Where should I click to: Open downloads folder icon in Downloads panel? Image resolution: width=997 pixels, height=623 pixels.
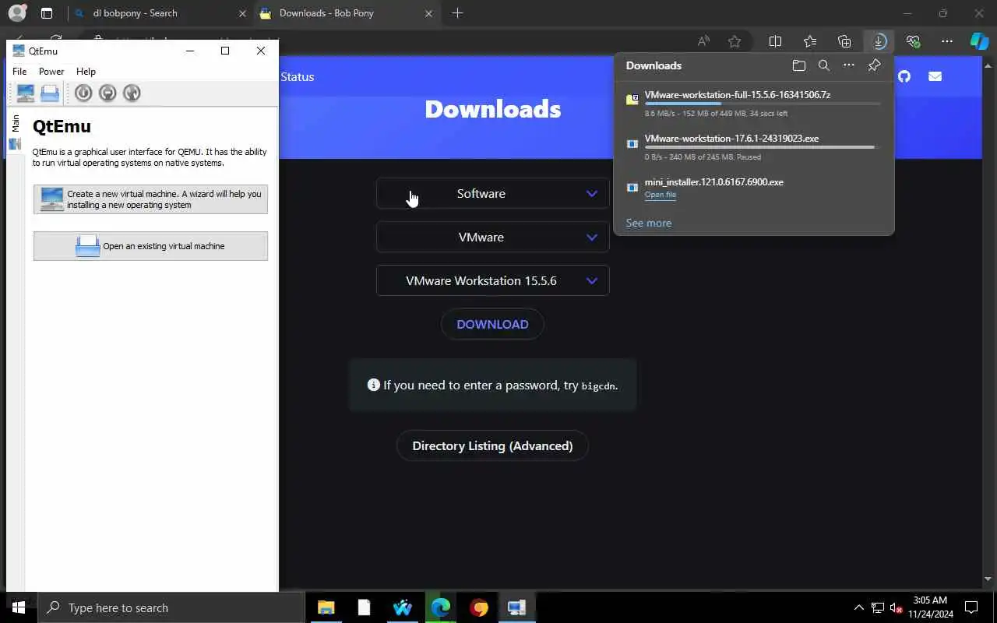(798, 65)
